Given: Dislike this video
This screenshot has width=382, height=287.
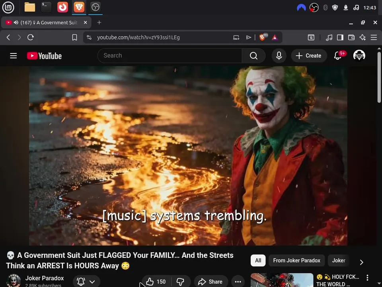Looking at the screenshot, I should [x=181, y=282].
